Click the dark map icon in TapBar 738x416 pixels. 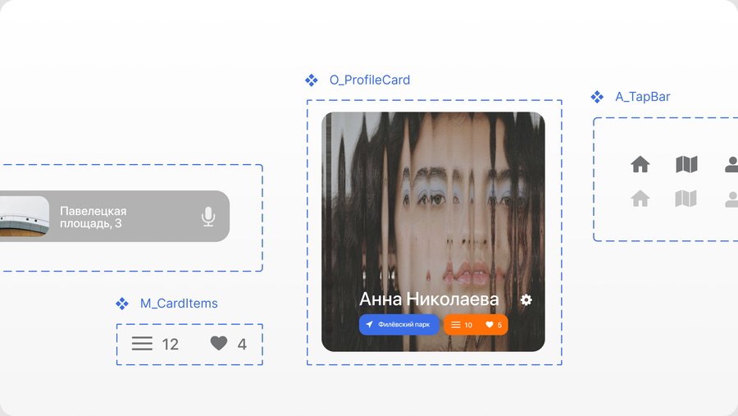tap(686, 164)
